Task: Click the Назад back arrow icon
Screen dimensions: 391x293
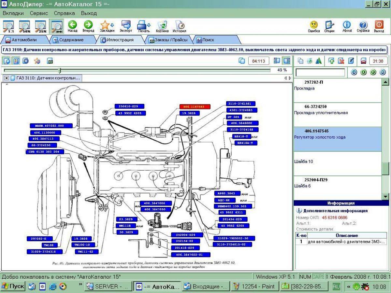Action: [x=72, y=27]
